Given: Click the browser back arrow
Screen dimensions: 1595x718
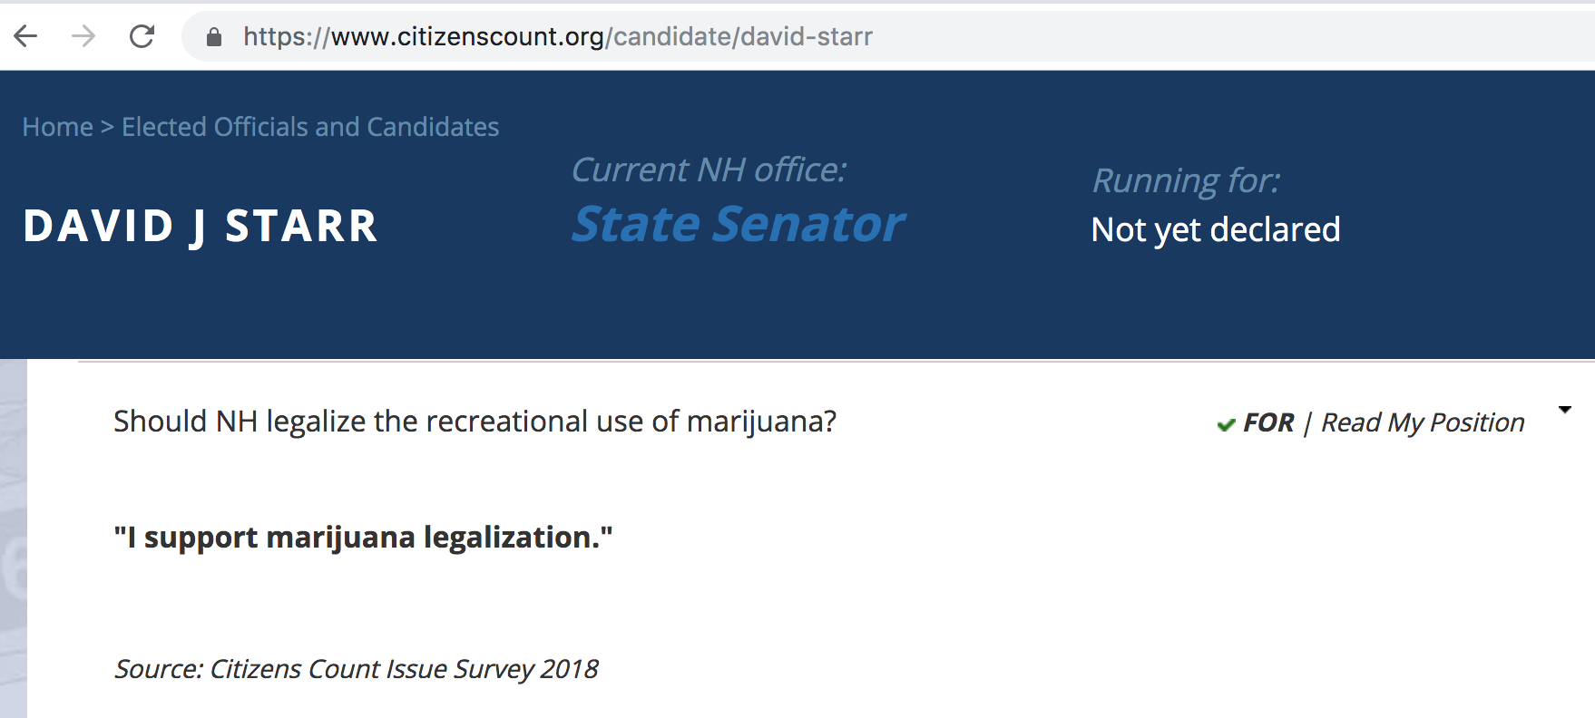Looking at the screenshot, I should click(x=26, y=36).
